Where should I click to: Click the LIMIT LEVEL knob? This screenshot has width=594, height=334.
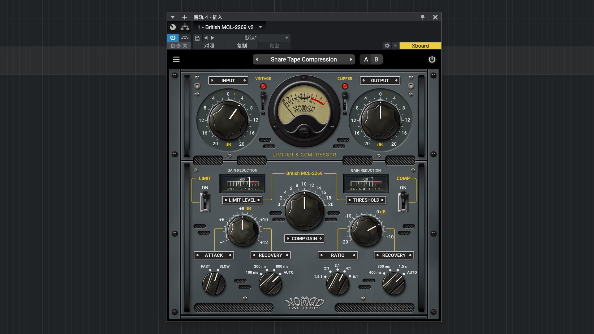tap(243, 231)
